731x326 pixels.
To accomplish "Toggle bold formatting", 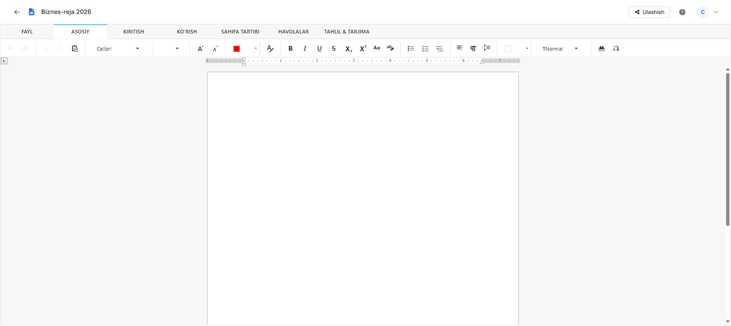I will tap(290, 48).
